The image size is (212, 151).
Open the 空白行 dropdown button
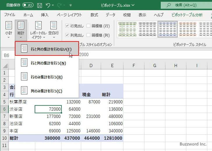[54, 30]
